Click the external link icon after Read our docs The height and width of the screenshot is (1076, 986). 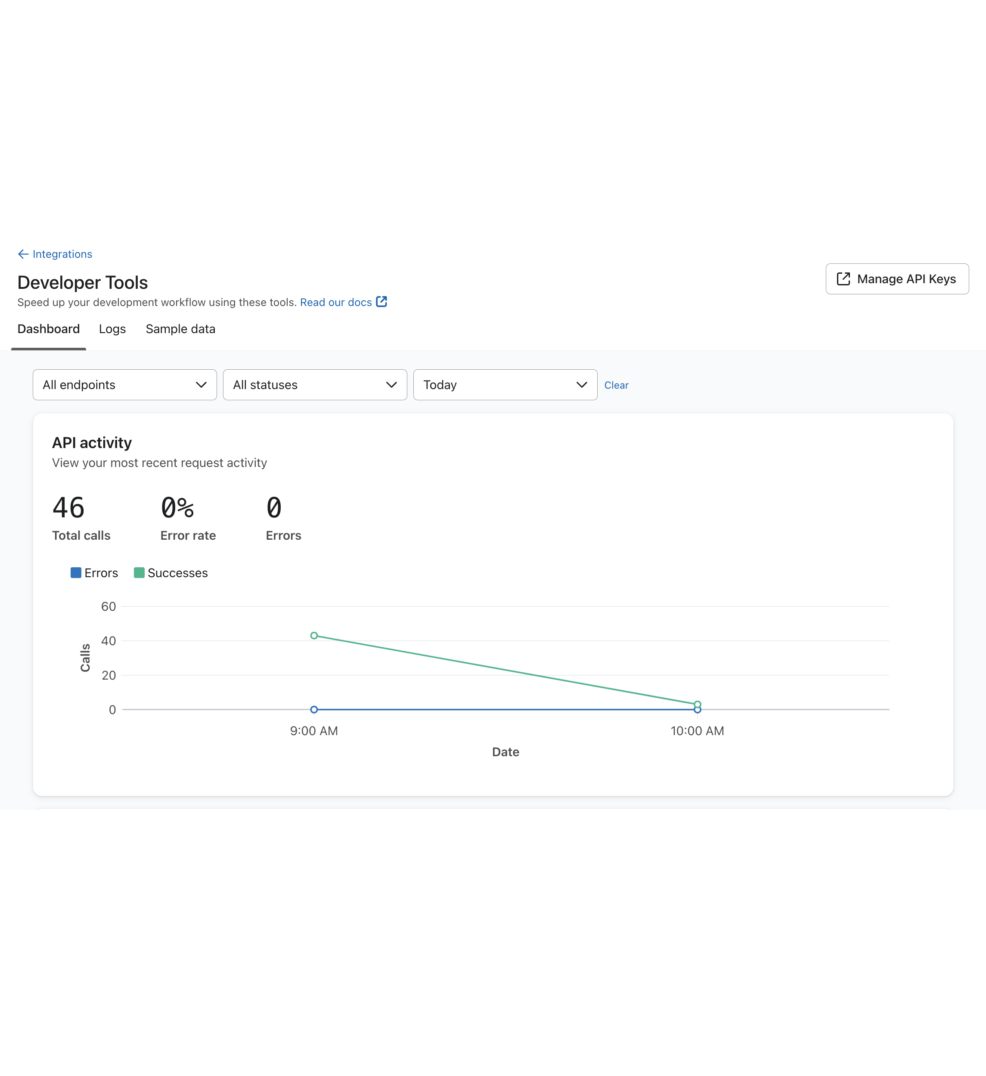pyautogui.click(x=381, y=302)
